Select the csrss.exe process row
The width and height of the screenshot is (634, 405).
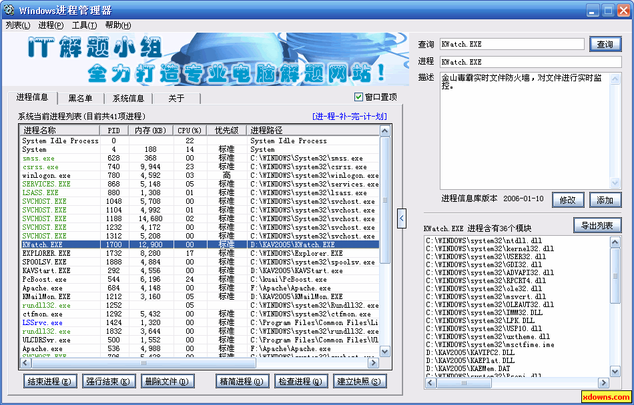200,167
